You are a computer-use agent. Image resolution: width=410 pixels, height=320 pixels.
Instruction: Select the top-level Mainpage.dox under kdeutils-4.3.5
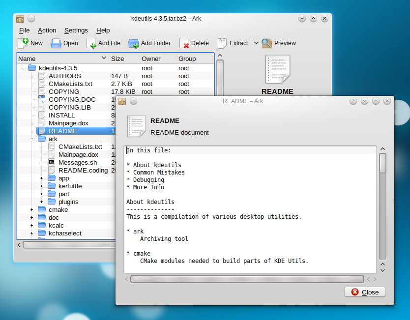68,123
